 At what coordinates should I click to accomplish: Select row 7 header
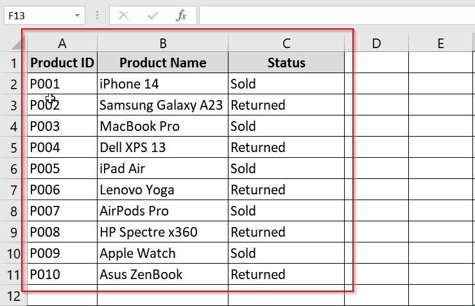pos(13,190)
